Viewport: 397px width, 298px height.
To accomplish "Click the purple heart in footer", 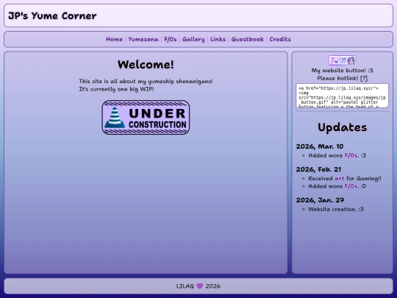I will [199, 286].
